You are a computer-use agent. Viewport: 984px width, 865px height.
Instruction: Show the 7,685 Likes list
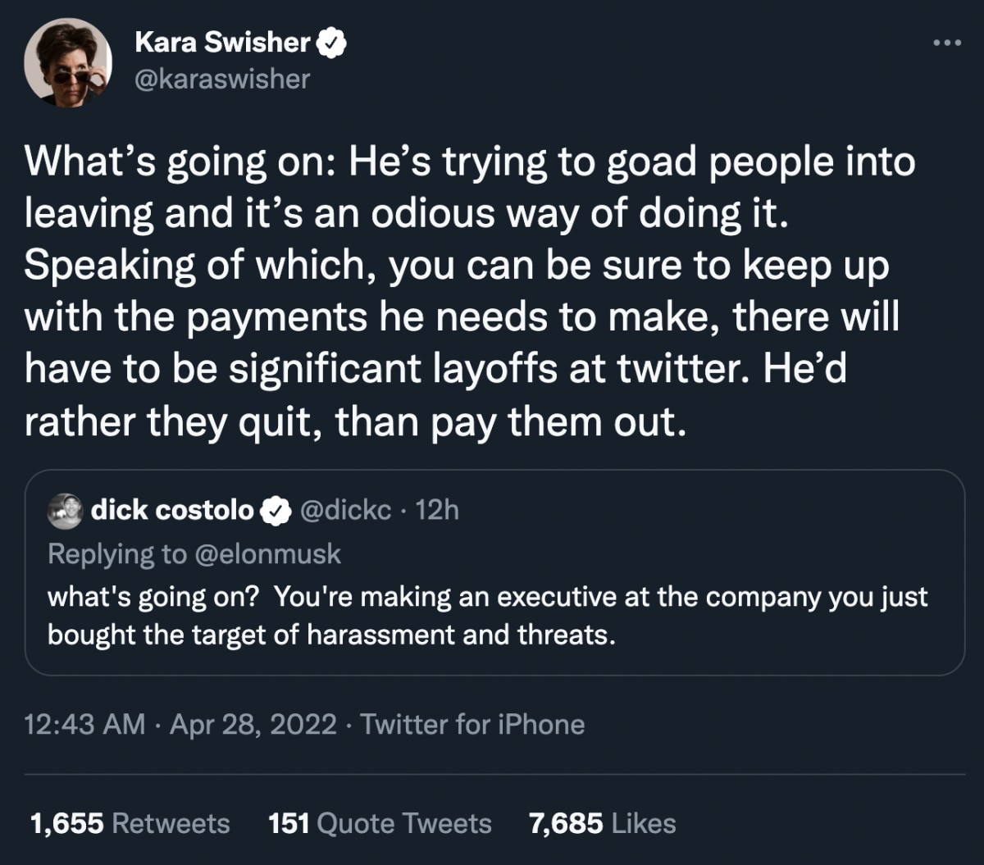coord(603,823)
